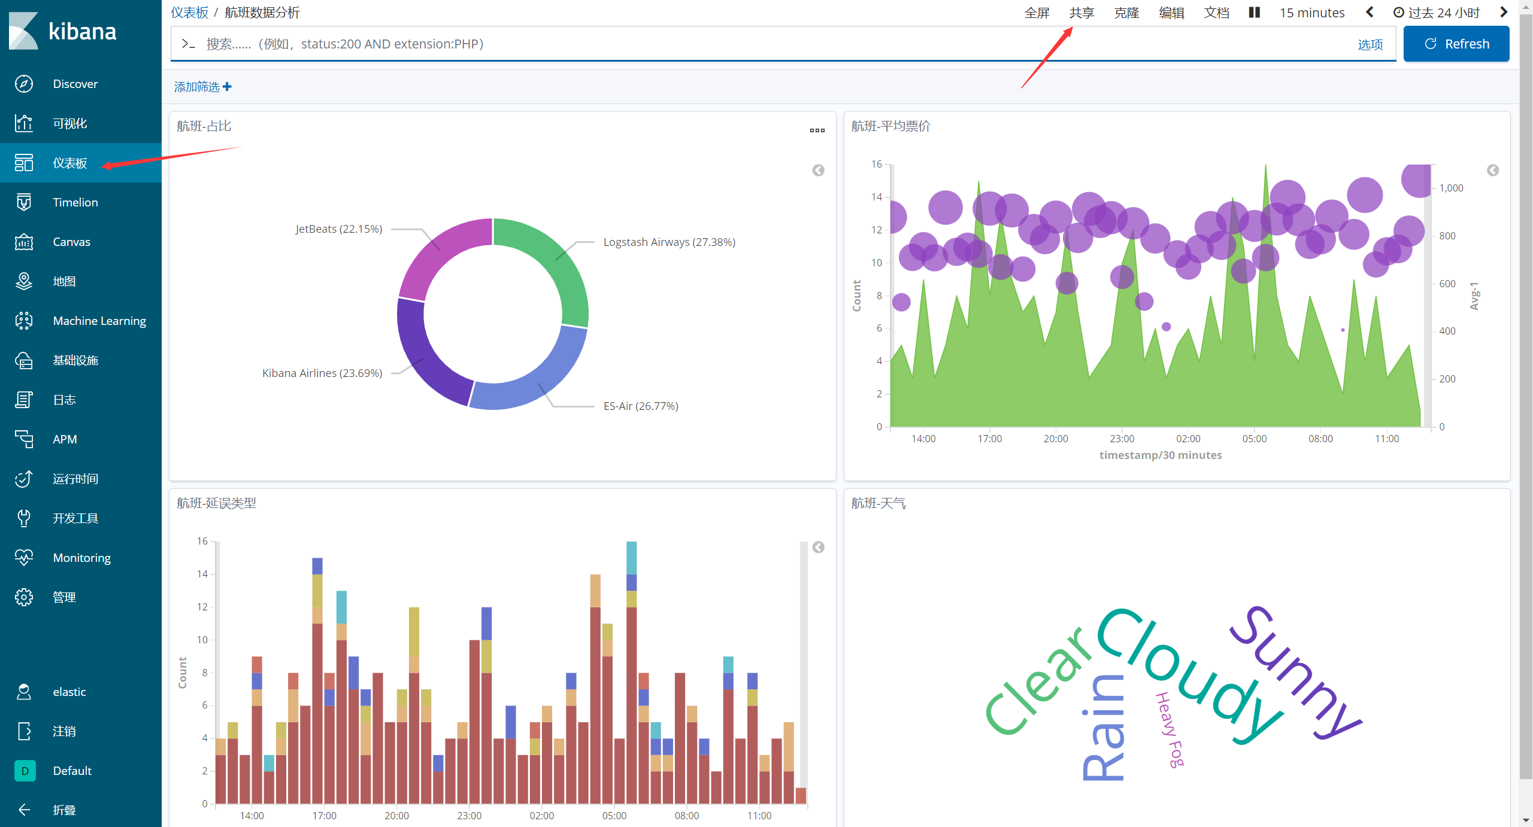
Task: Open the Canvas sidebar icon
Action: [x=24, y=242]
